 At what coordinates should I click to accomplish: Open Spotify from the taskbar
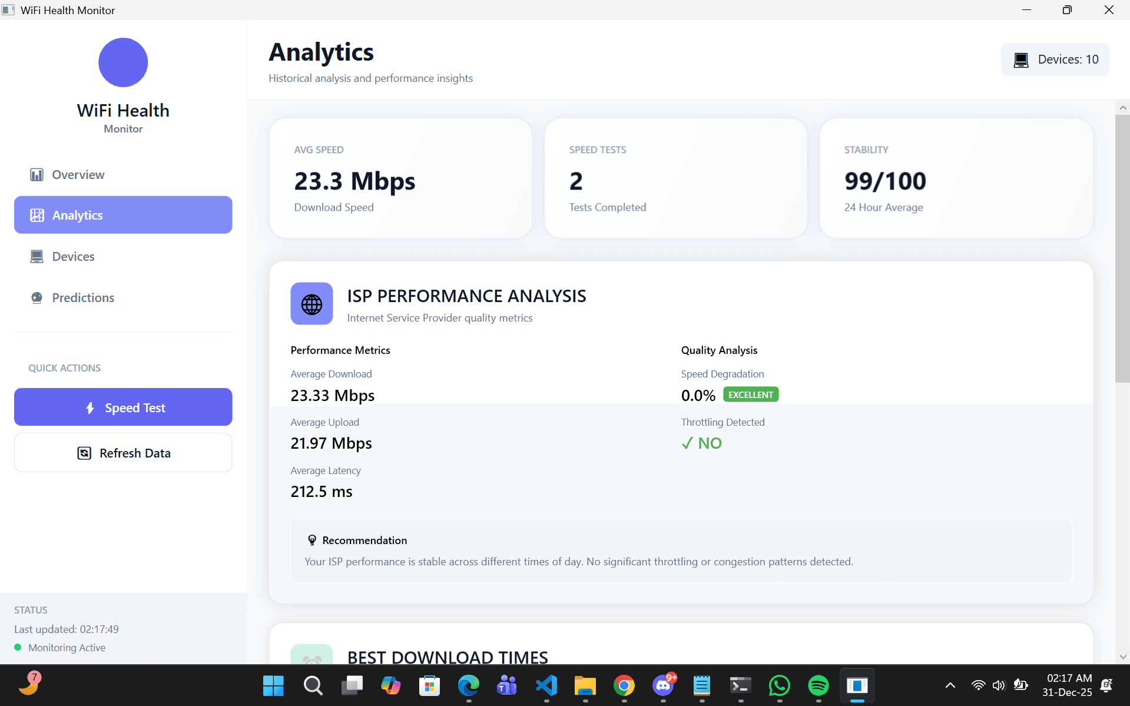(818, 685)
